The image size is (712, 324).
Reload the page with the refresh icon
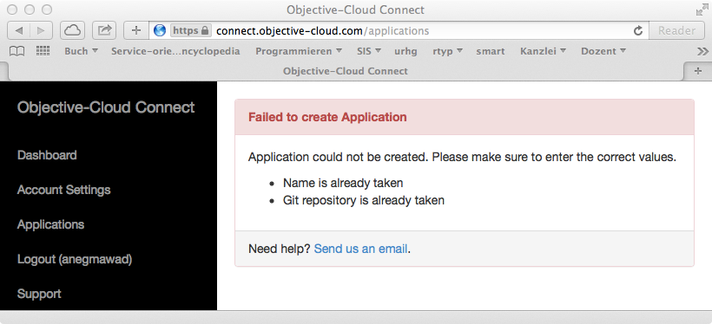638,31
